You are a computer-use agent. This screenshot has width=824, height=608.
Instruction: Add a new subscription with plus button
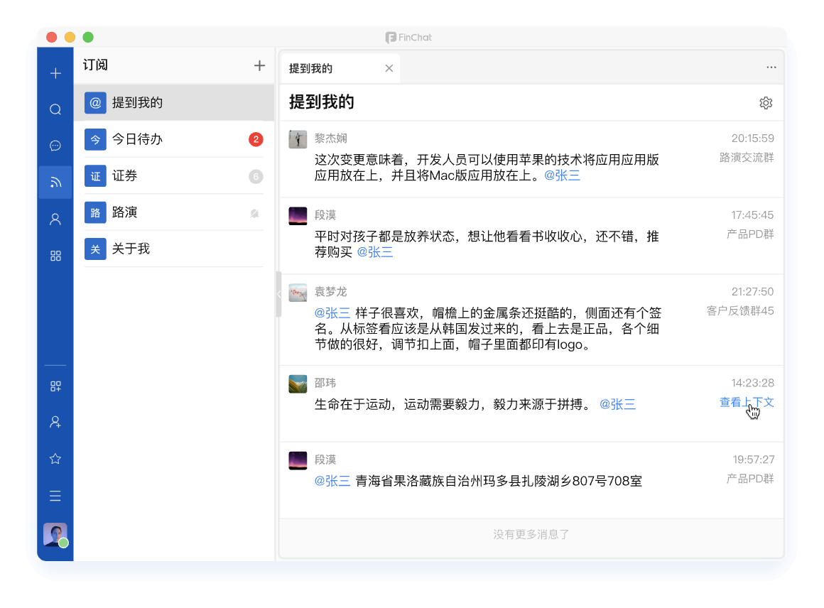tap(259, 65)
